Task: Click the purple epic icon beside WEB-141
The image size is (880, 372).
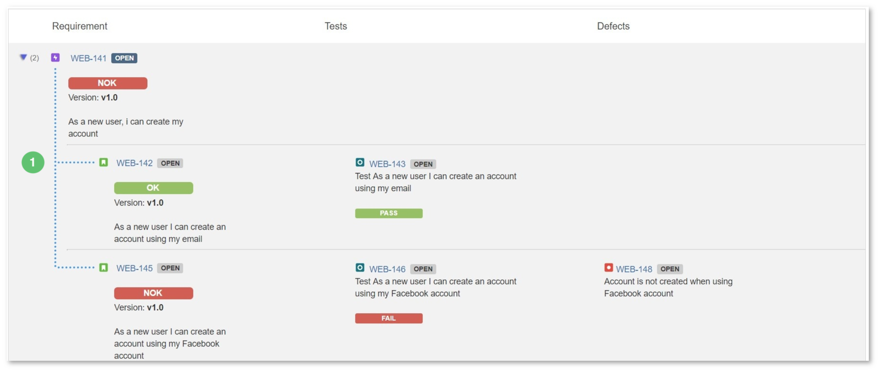Action: click(55, 58)
